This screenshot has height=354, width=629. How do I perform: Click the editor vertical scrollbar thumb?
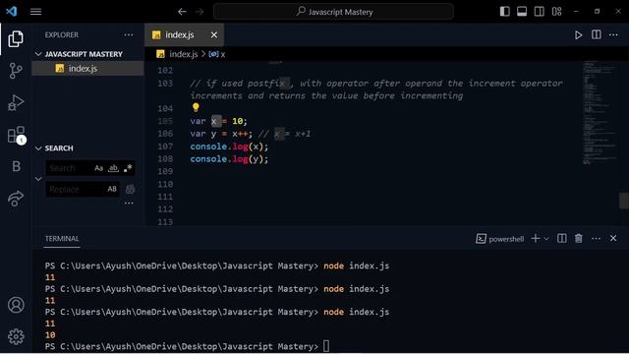pyautogui.click(x=624, y=201)
